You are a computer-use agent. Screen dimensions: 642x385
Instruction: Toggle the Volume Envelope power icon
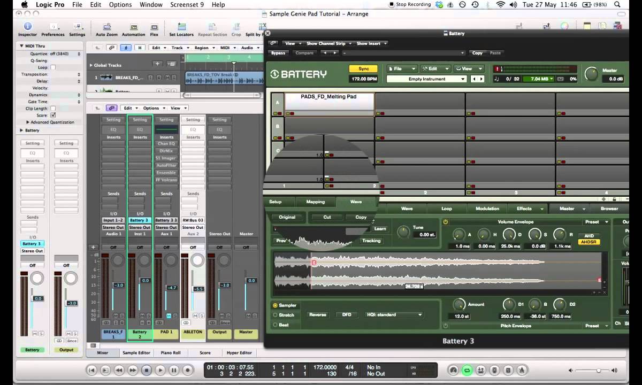445,221
